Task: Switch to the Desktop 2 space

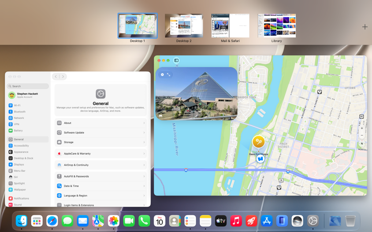Action: pos(184,25)
